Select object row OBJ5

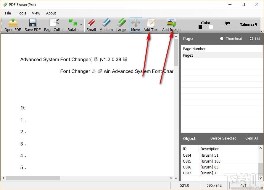tap(219, 161)
